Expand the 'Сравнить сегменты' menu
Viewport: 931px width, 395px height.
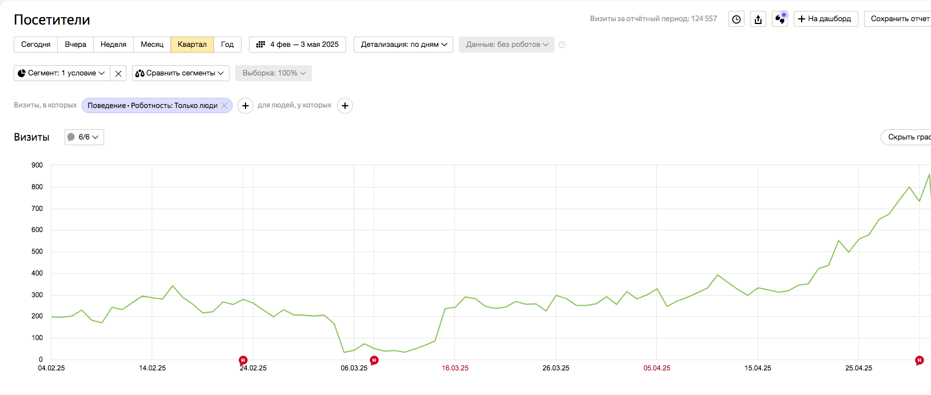pos(180,73)
